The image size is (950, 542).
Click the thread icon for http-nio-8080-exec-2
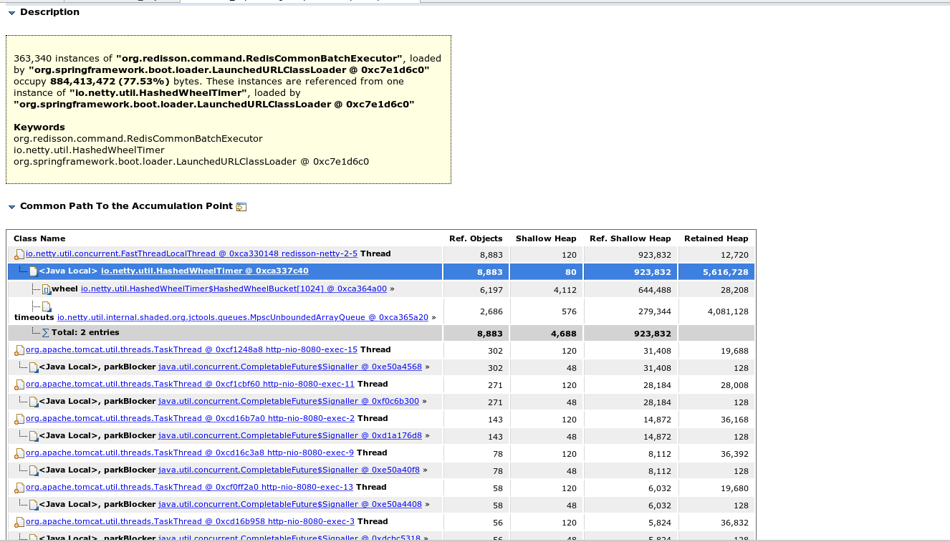[19, 418]
